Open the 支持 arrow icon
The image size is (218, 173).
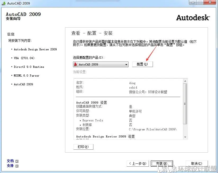point(17,166)
